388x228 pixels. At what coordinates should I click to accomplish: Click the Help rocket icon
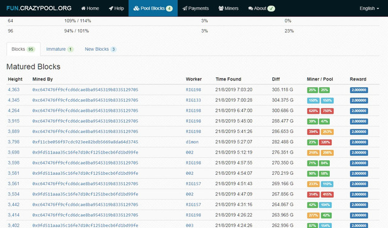[x=111, y=8]
